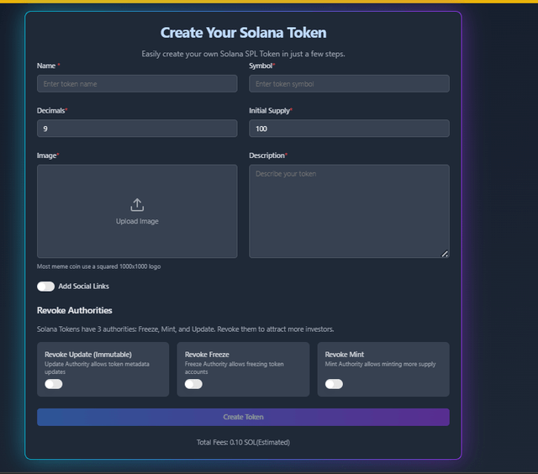538x474 pixels.
Task: Click the Symbol field label
Action: [261, 66]
